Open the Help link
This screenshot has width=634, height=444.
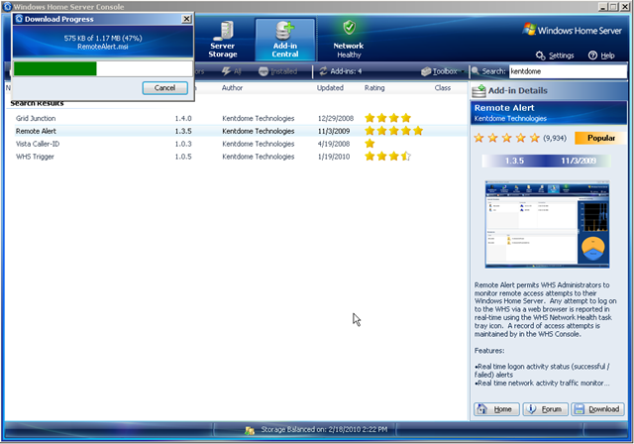(x=601, y=55)
